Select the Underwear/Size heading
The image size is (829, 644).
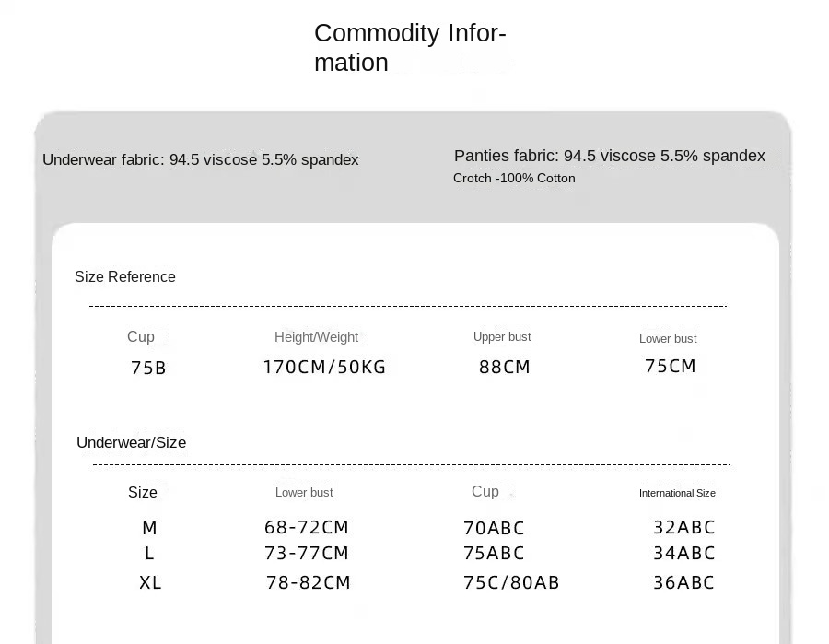(131, 442)
